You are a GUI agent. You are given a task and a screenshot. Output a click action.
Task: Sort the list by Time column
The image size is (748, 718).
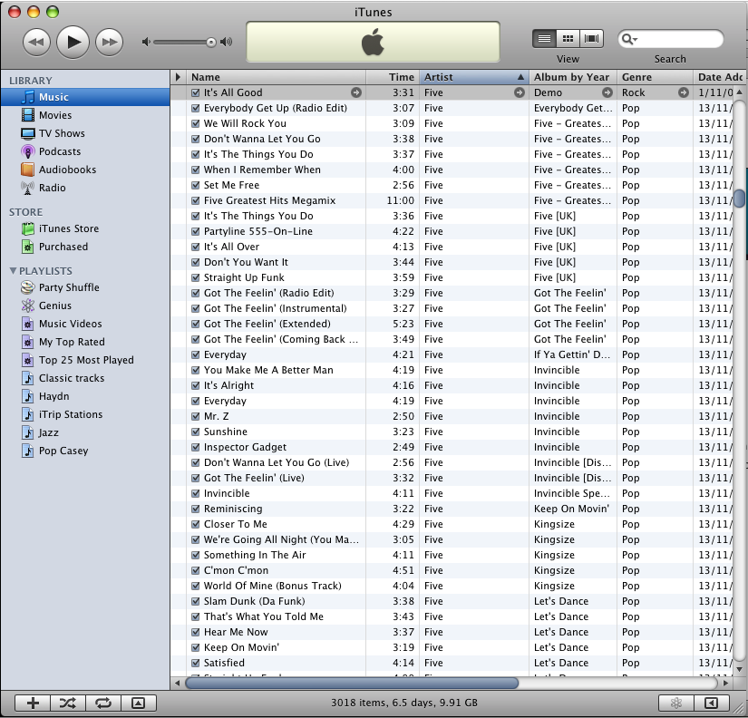pos(393,77)
